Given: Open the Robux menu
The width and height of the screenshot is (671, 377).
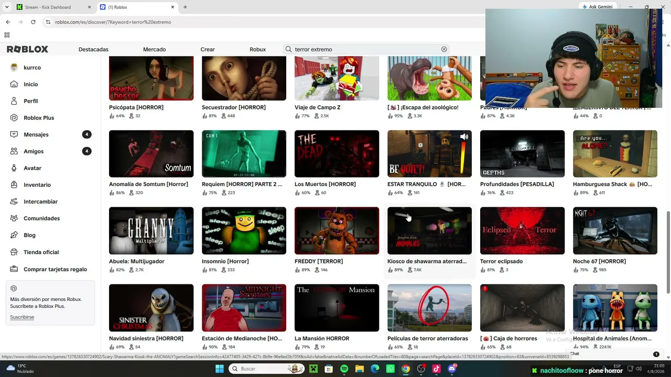Looking at the screenshot, I should (x=257, y=49).
